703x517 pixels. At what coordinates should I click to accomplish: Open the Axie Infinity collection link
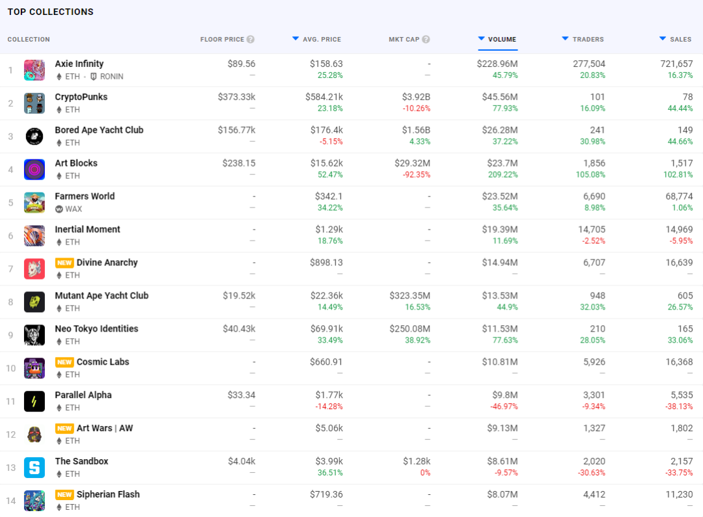(79, 64)
